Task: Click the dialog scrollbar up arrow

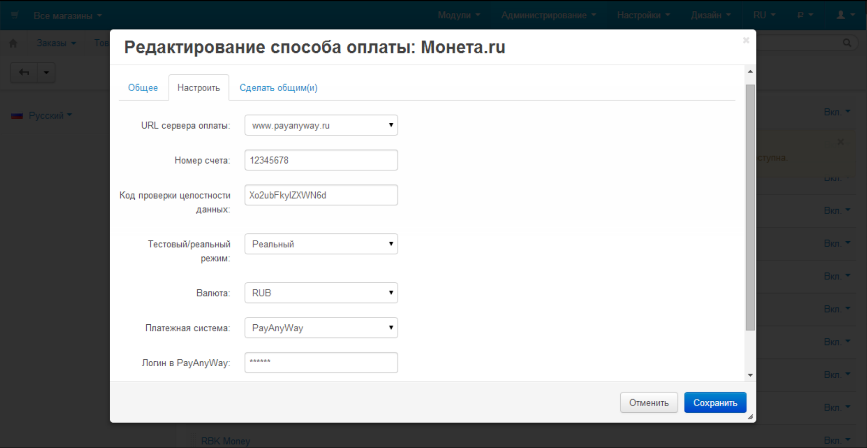Action: [x=750, y=71]
